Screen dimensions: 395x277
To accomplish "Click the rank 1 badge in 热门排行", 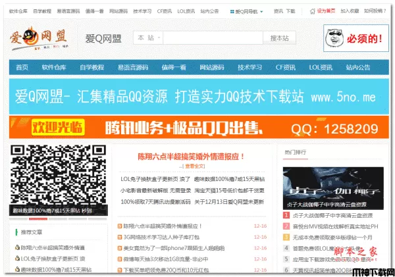I will [x=286, y=215].
